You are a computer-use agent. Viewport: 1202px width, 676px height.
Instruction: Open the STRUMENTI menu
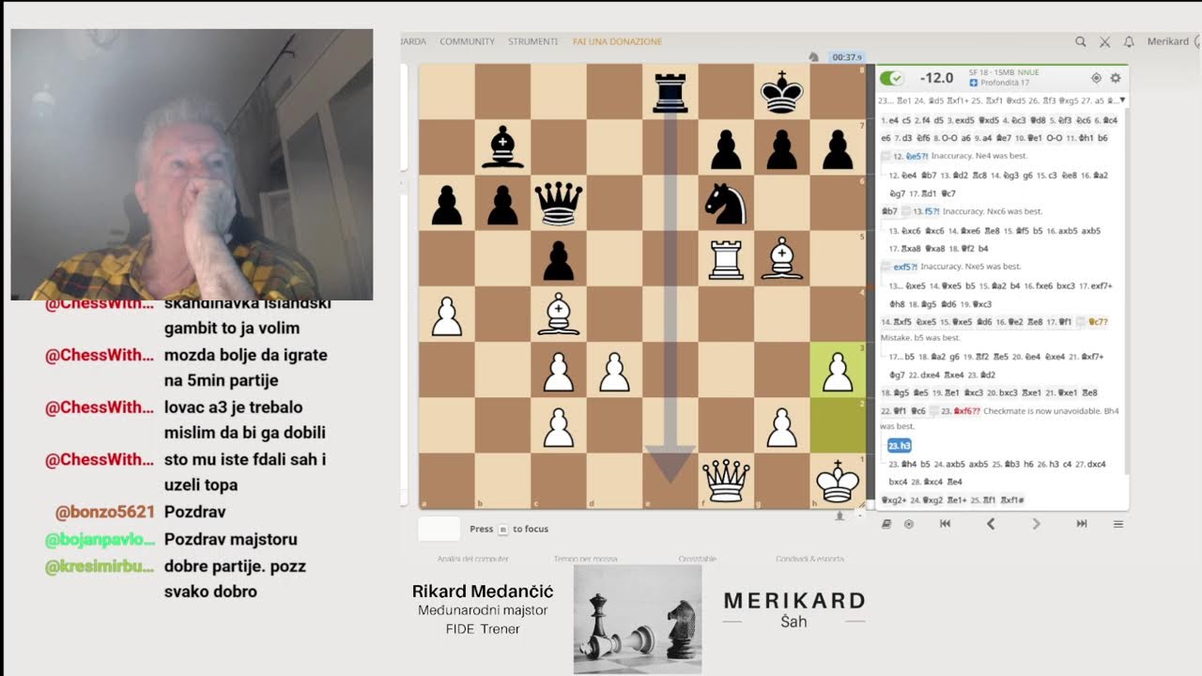click(x=533, y=41)
